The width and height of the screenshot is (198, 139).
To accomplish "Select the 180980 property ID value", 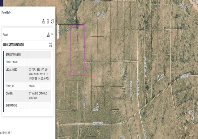I will [x=32, y=86].
